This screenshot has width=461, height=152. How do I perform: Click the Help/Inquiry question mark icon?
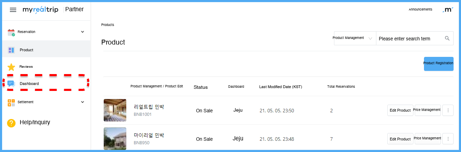tap(11, 123)
